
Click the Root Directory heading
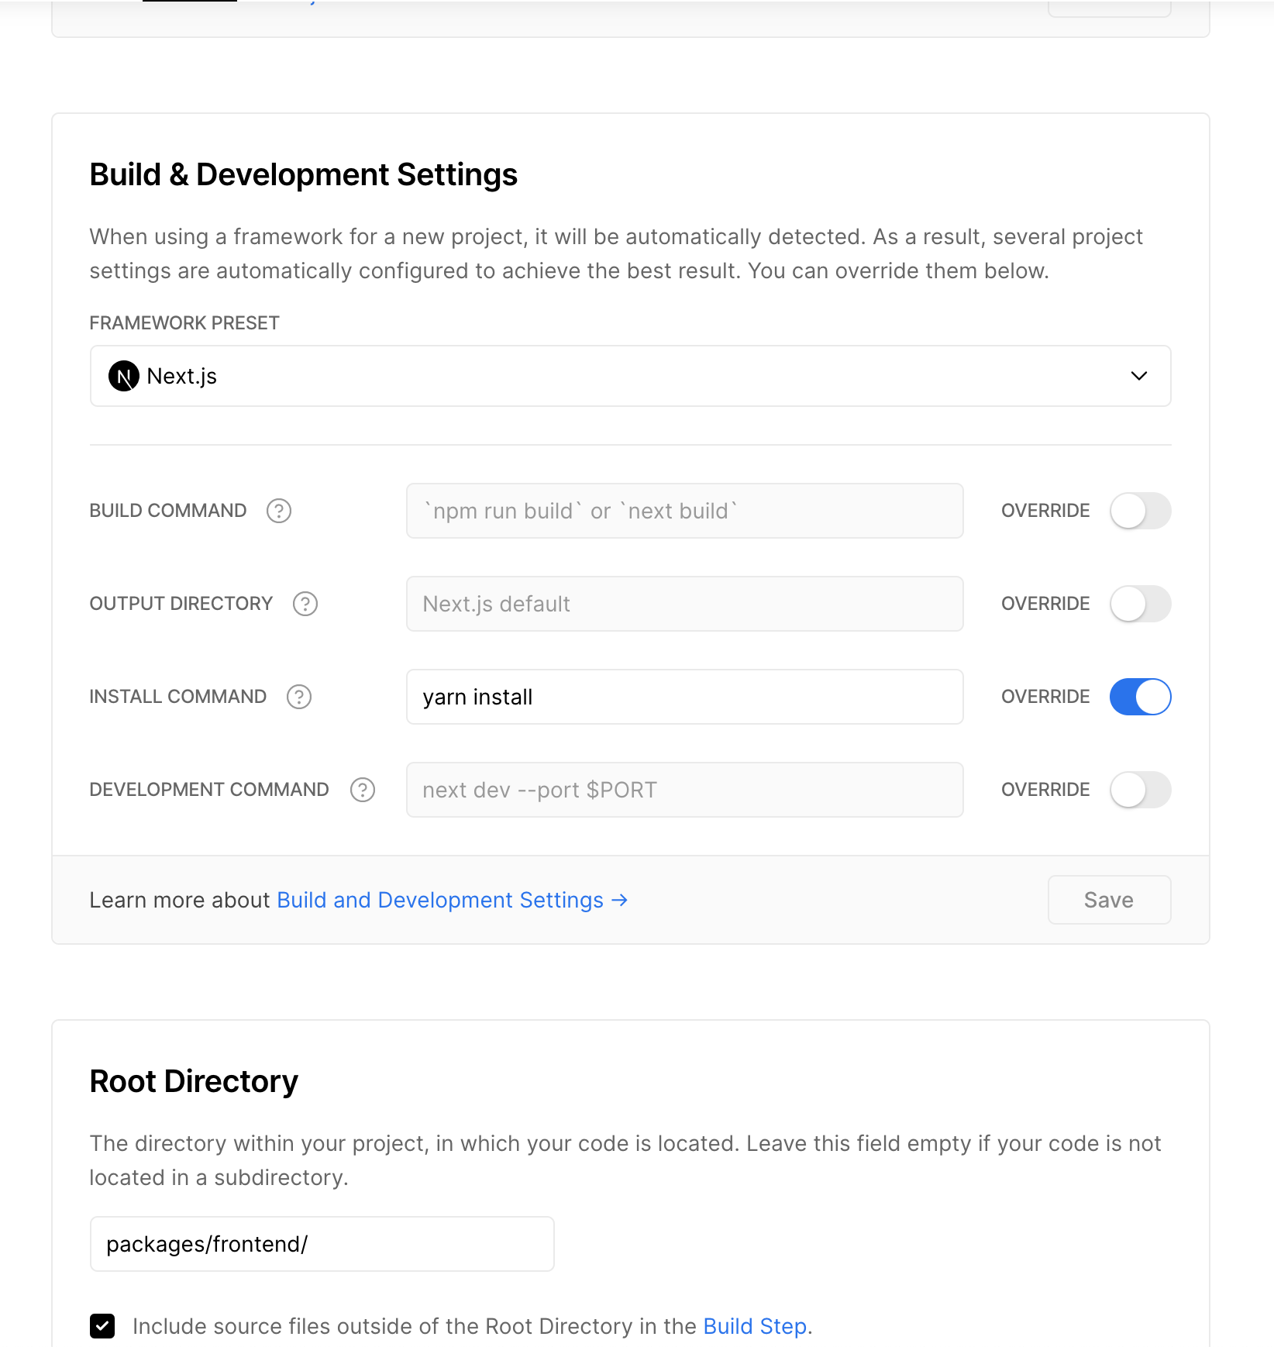click(194, 1082)
